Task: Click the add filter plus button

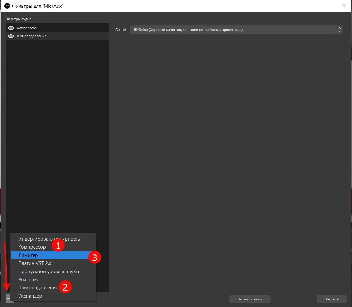Action: [x=8, y=299]
